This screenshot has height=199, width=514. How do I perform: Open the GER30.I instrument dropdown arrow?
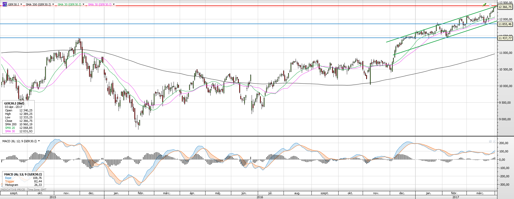coord(21,5)
